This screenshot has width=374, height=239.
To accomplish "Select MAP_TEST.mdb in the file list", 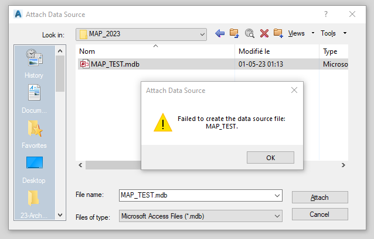I will tap(213, 64).
